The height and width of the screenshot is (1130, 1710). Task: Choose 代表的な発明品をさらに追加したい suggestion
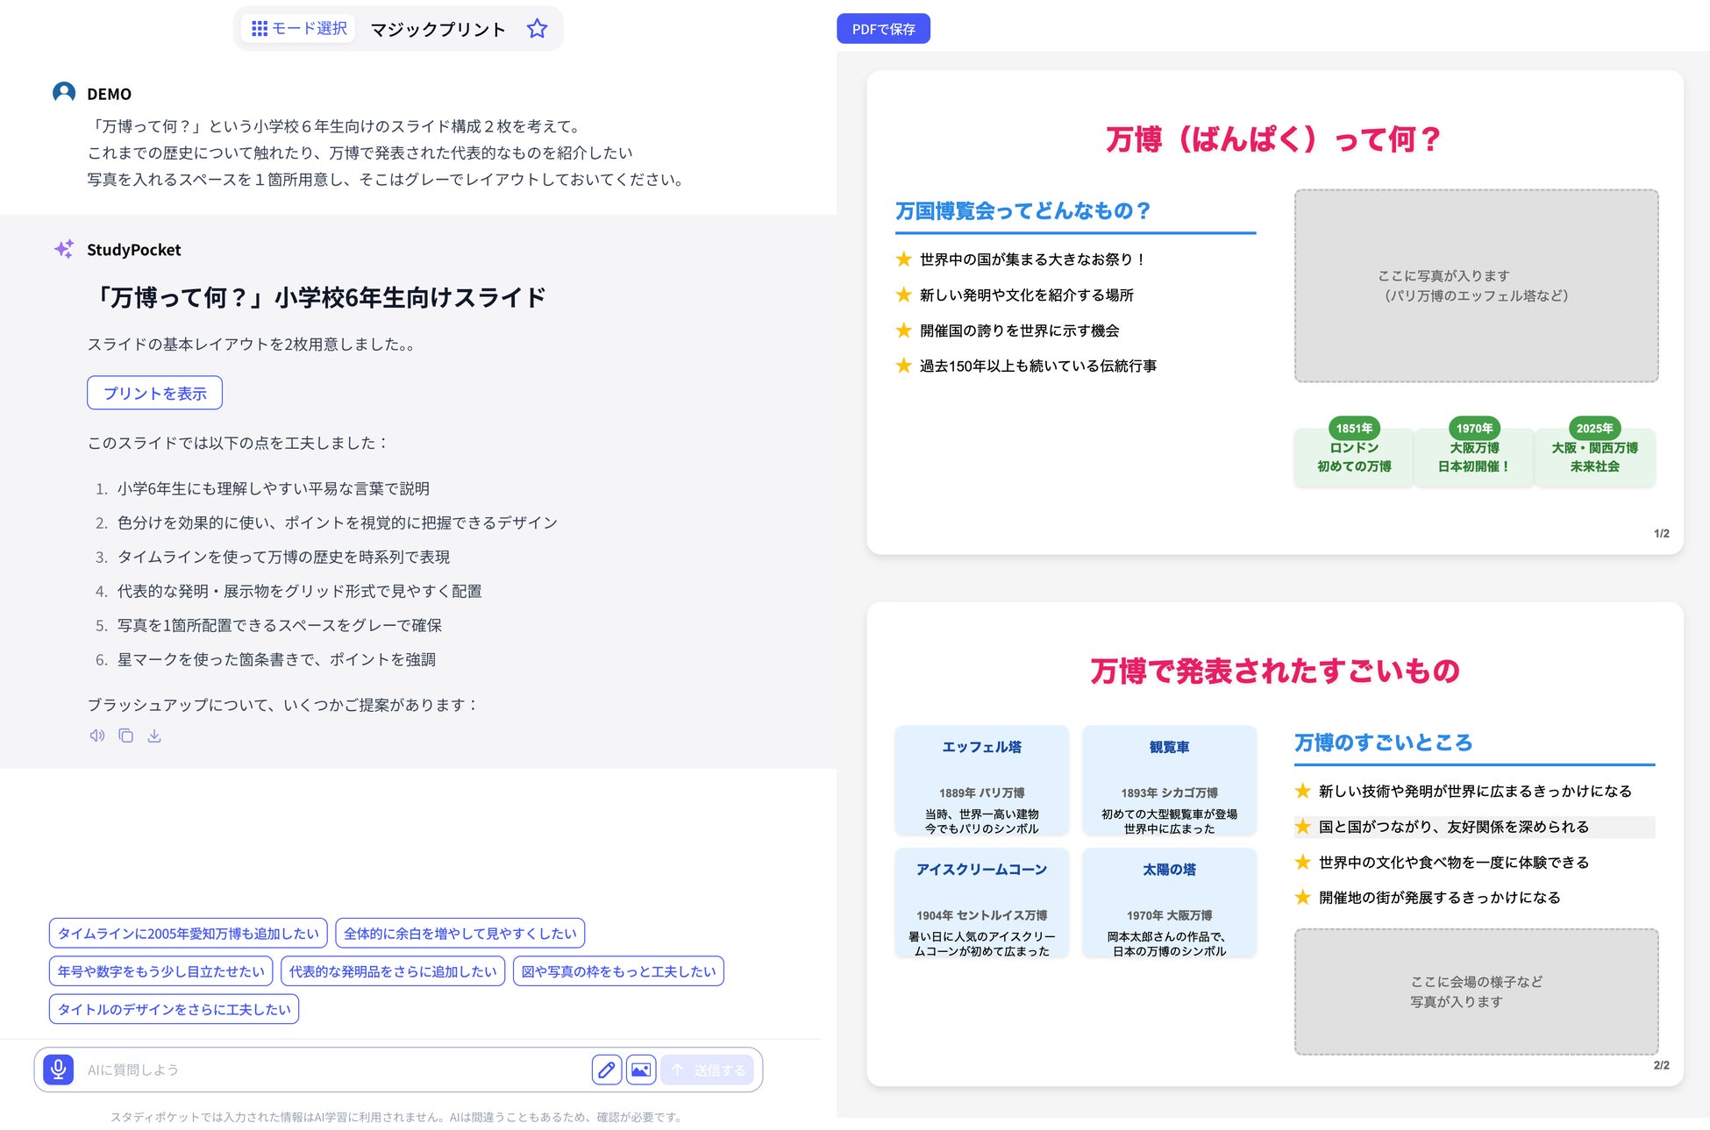tap(393, 971)
